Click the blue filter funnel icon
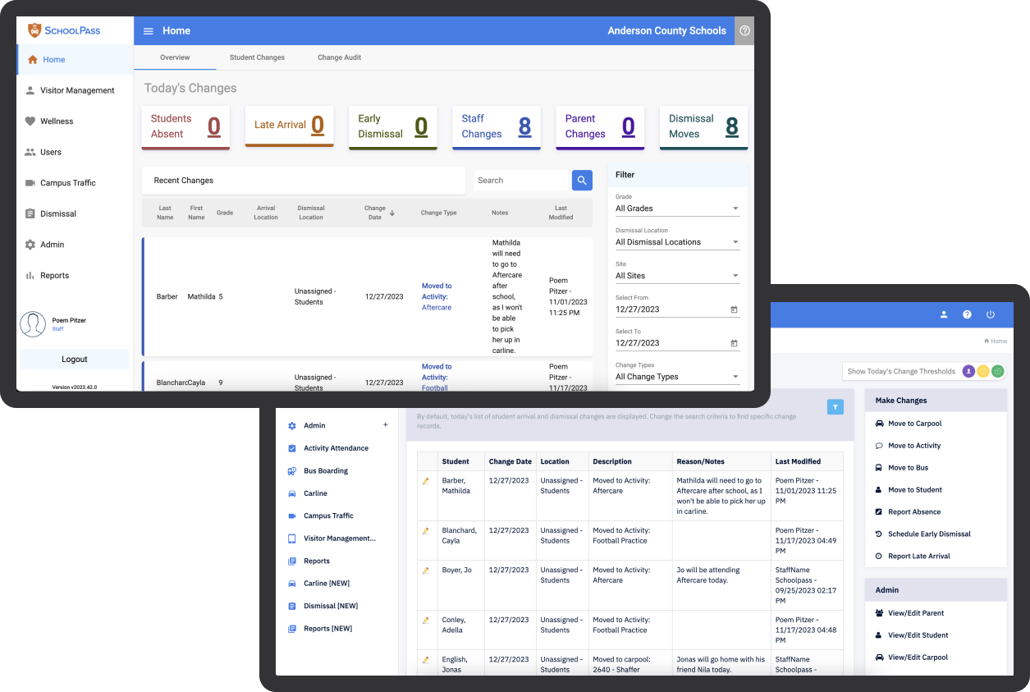Image resolution: width=1030 pixels, height=692 pixels. coord(835,406)
